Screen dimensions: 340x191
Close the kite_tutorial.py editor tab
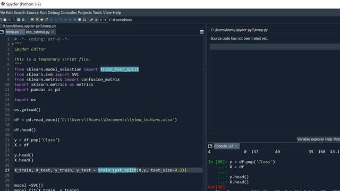pos(53,32)
